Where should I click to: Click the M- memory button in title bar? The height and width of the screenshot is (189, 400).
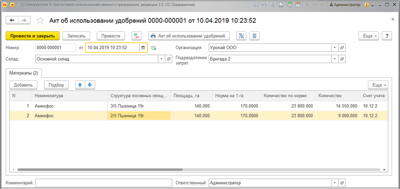click(x=322, y=5)
